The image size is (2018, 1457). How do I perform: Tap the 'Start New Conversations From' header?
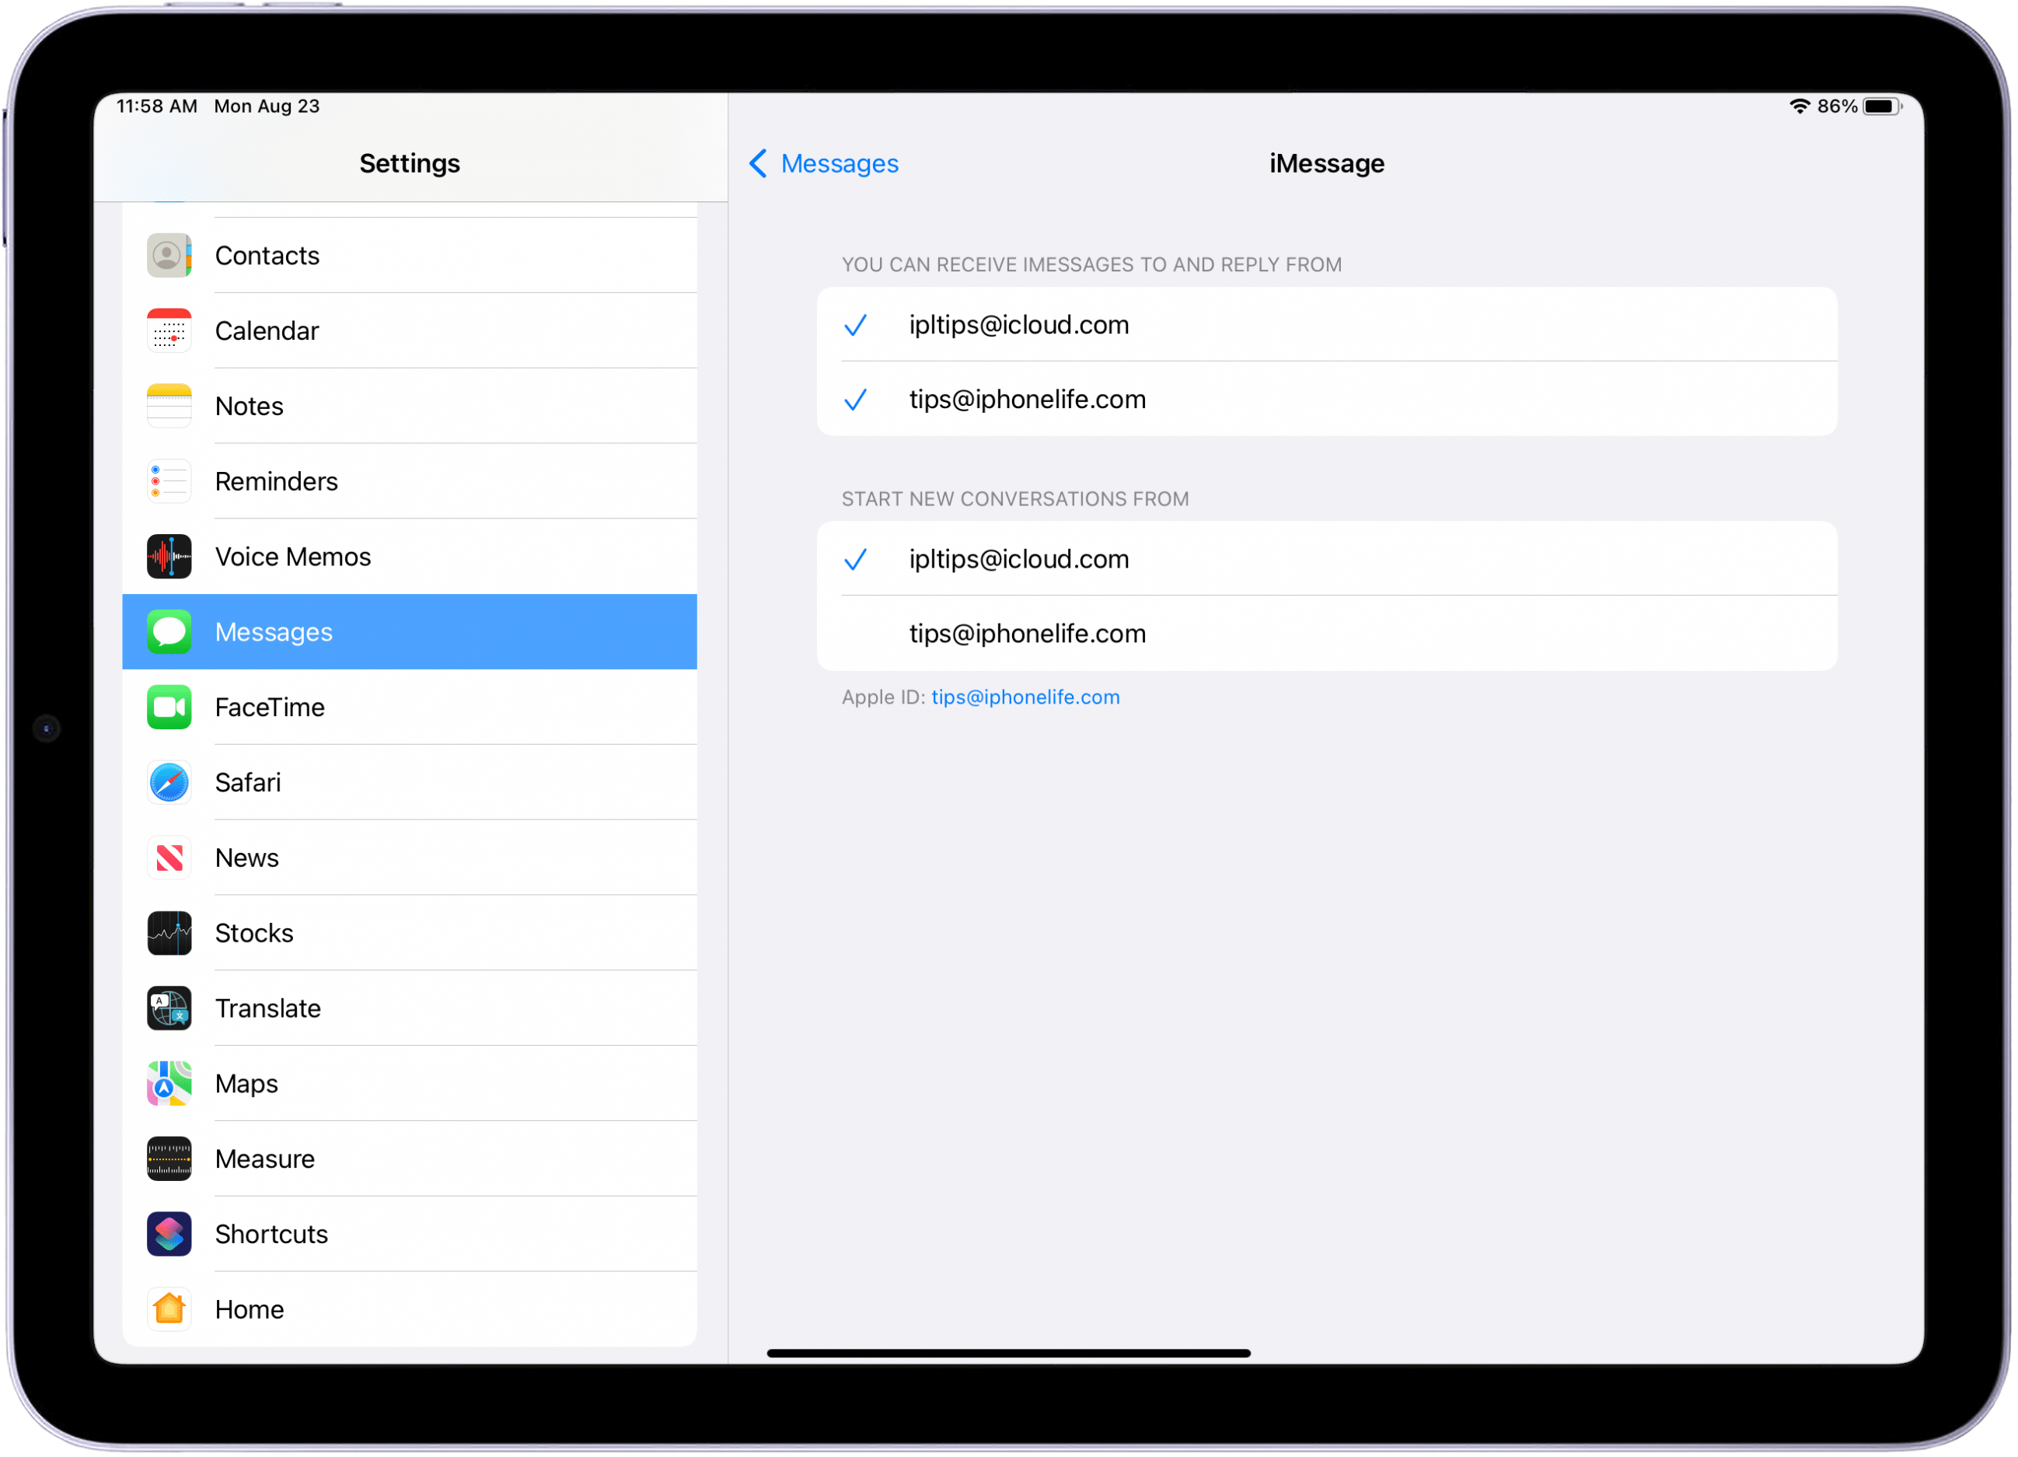(x=1017, y=499)
